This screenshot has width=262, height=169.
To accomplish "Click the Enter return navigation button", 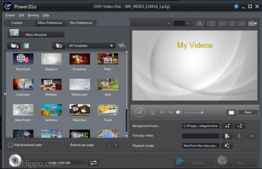I will [x=140, y=112].
